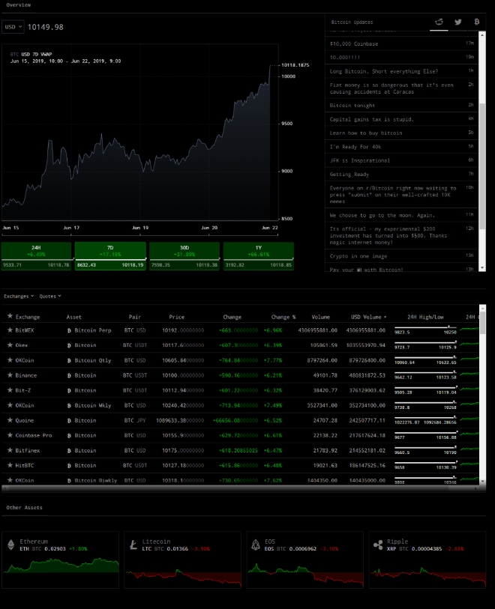Click the updates feed scrollbar thumb
Viewport: 495px width, 609px height.
(x=482, y=166)
